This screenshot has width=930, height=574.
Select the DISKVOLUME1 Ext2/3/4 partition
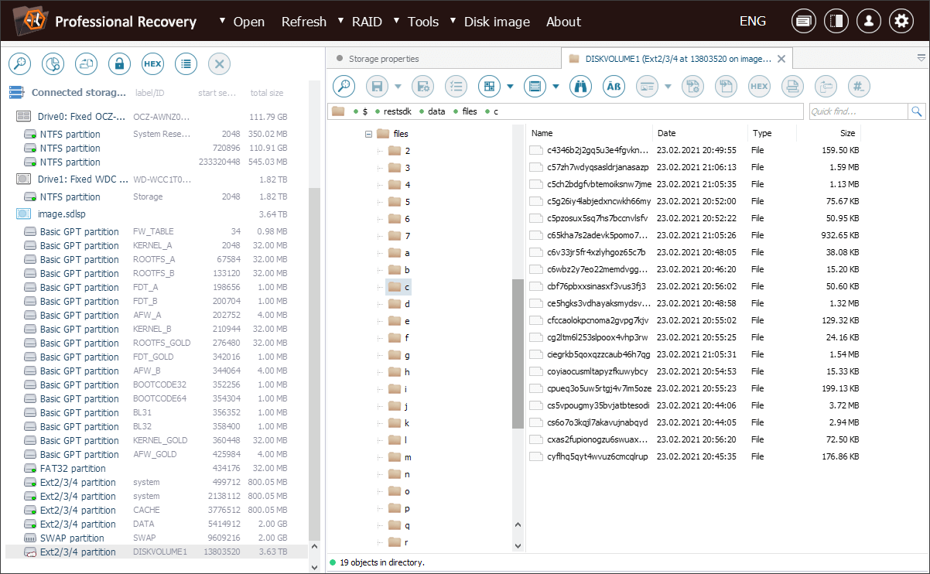pyautogui.click(x=156, y=552)
